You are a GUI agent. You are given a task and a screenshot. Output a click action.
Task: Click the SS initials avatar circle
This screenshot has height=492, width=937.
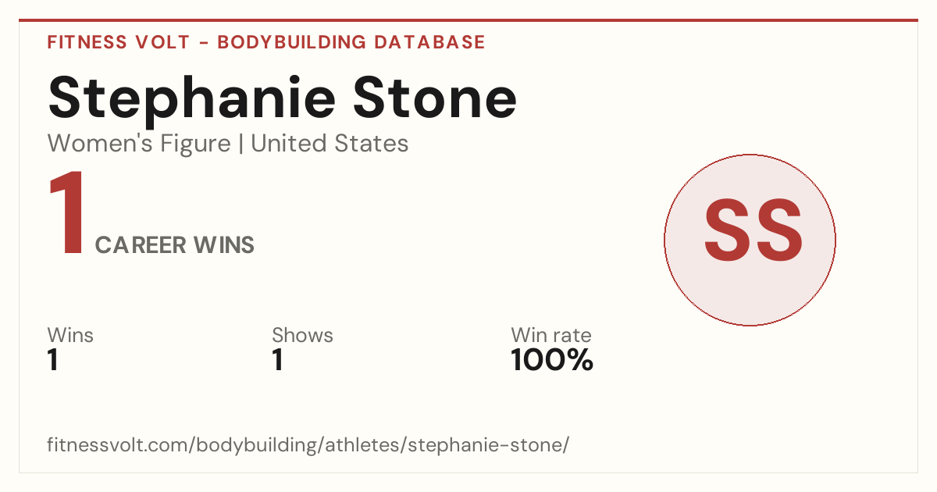[750, 240]
